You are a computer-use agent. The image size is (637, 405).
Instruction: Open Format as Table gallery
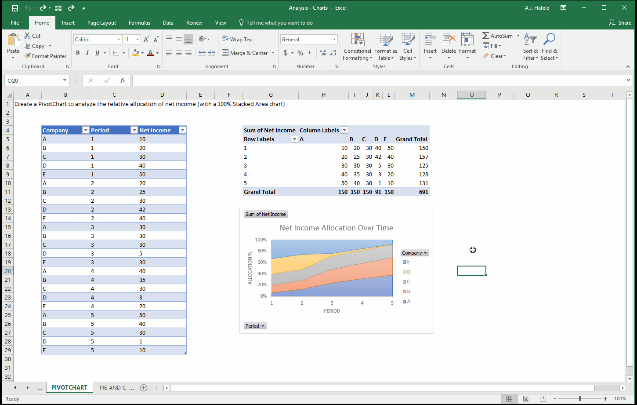point(386,47)
